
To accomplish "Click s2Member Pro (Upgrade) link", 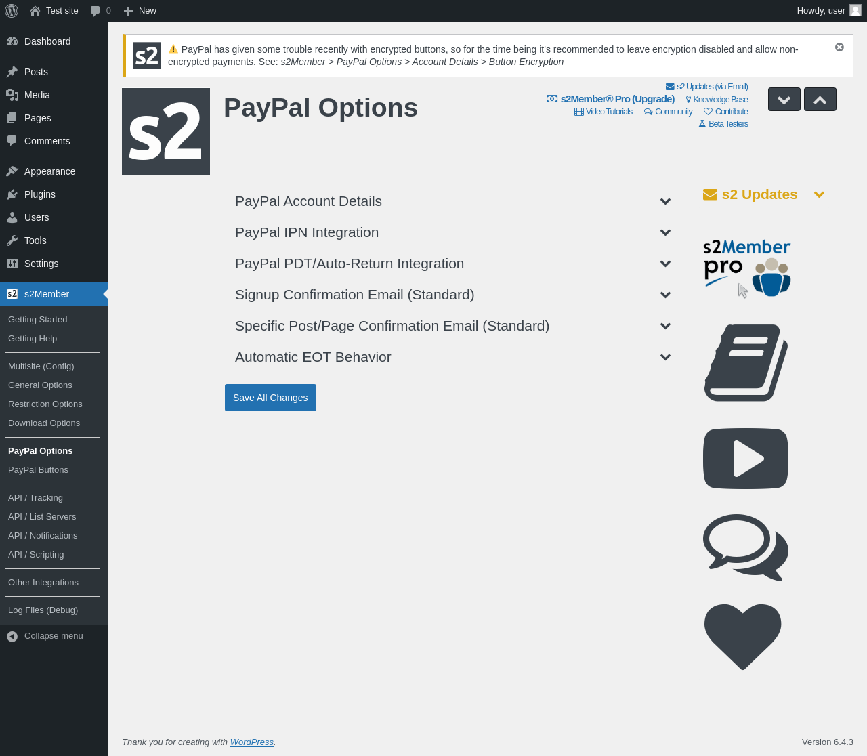I will tap(610, 99).
